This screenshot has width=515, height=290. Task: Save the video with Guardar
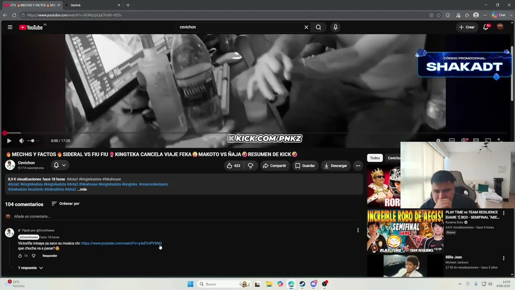[305, 166]
